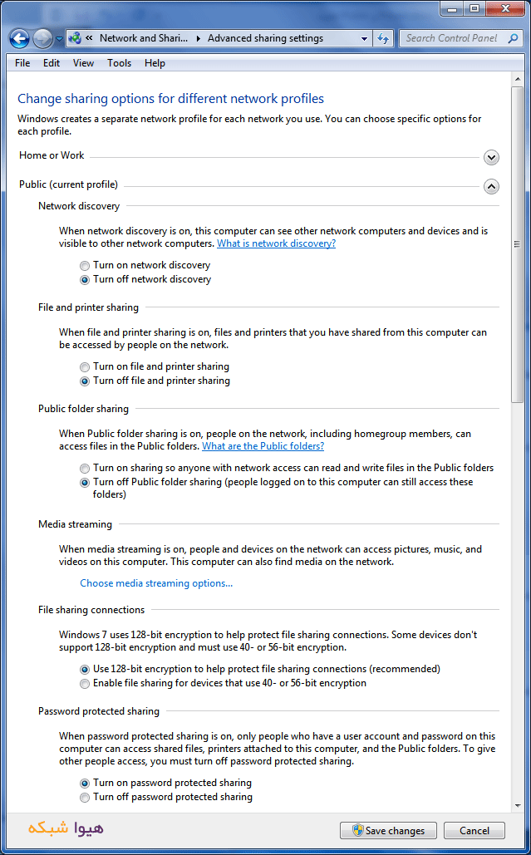Open the Edit menu
This screenshot has width=531, height=855.
(x=52, y=63)
